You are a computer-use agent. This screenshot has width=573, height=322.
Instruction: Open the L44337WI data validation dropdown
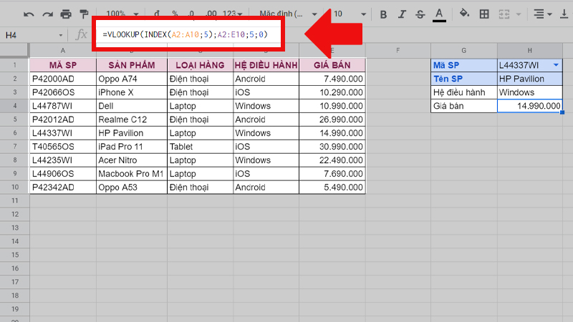pyautogui.click(x=556, y=65)
